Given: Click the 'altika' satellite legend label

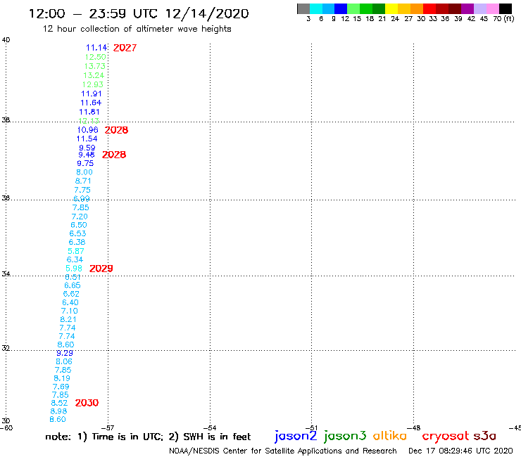Looking at the screenshot, I should [390, 435].
